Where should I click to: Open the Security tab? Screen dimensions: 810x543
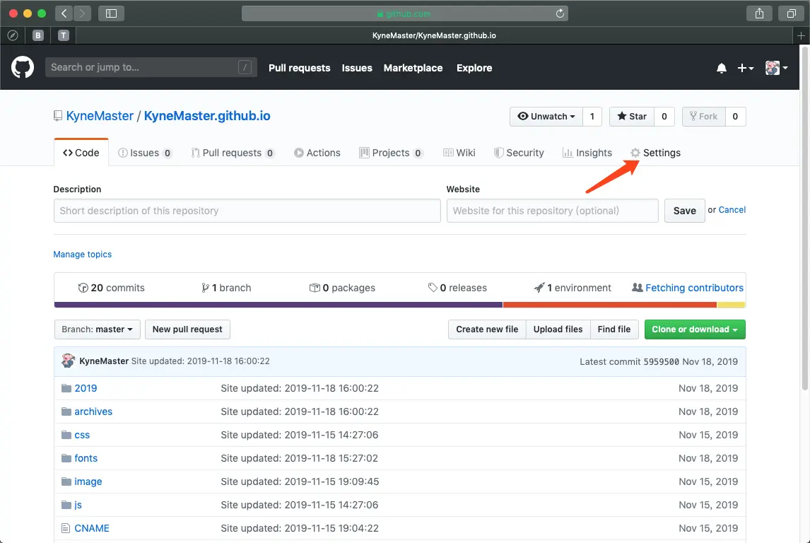pyautogui.click(x=519, y=153)
